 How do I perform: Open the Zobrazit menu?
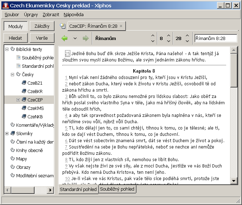click(51, 15)
